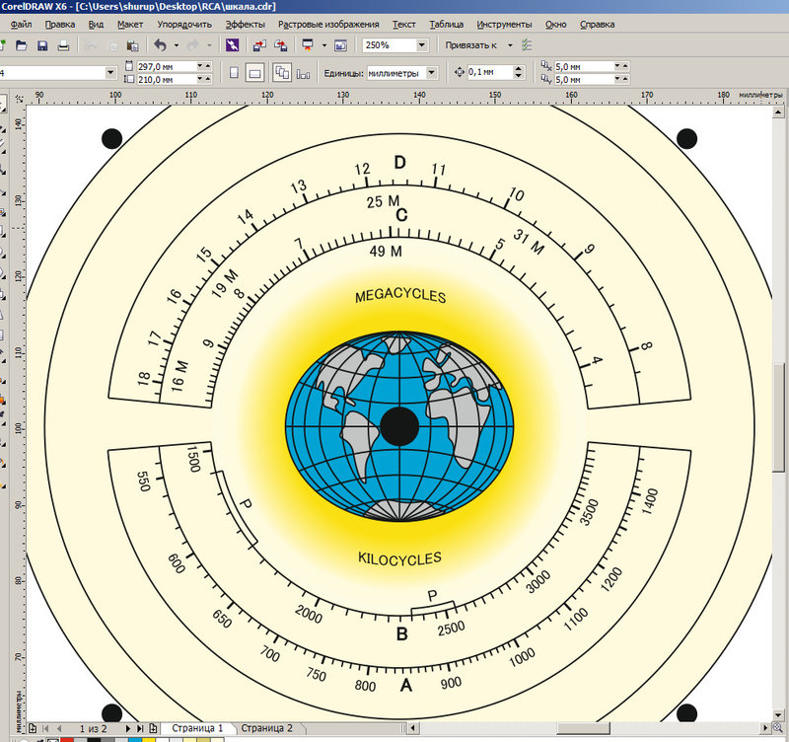Open the Упорядочить menu
The height and width of the screenshot is (742, 789).
[184, 24]
